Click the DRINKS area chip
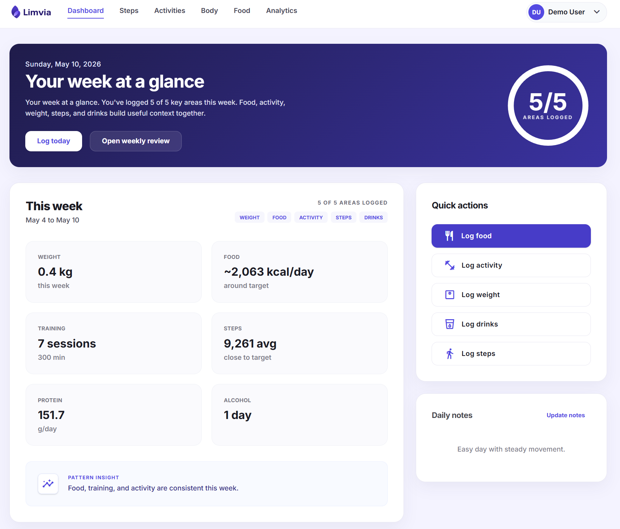This screenshot has width=620, height=529. [373, 218]
